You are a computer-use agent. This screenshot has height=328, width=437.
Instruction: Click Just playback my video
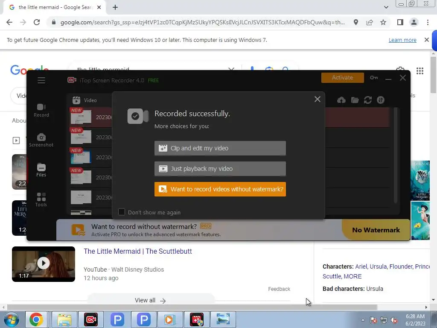220,168
